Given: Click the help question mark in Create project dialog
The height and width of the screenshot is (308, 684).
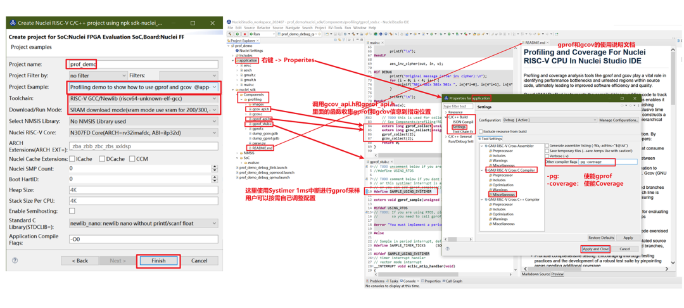Looking at the screenshot, I should [15, 260].
